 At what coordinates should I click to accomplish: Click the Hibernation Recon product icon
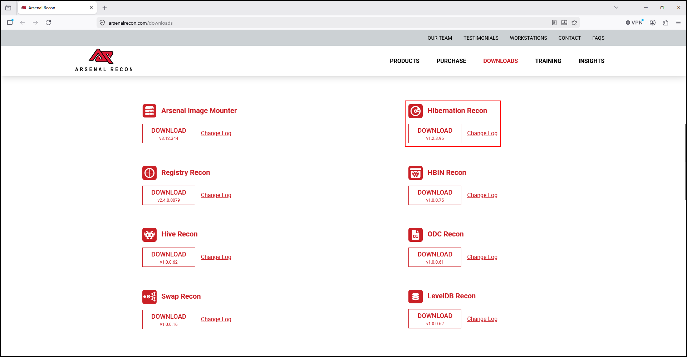pyautogui.click(x=416, y=111)
